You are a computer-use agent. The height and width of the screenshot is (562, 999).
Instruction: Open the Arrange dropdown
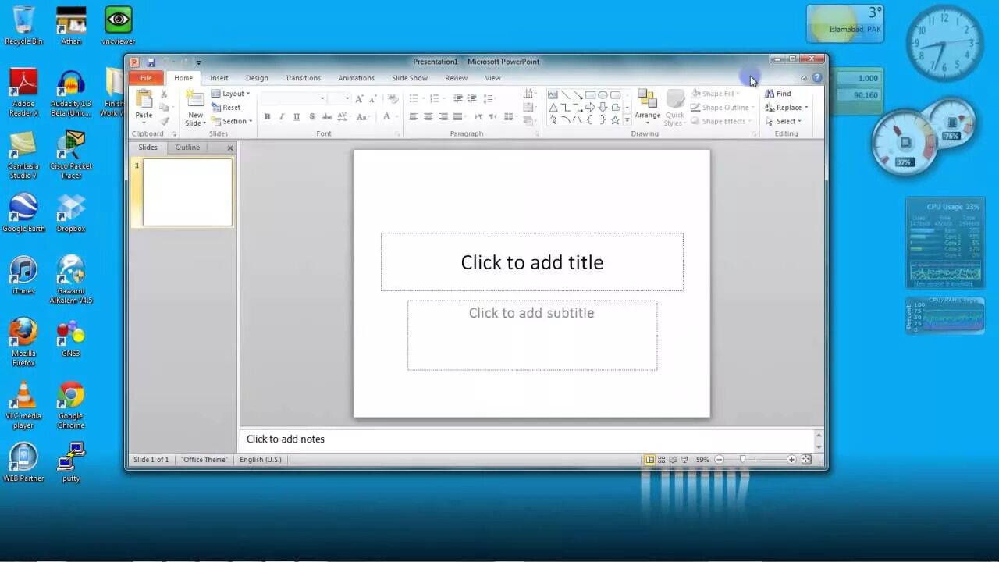(648, 107)
